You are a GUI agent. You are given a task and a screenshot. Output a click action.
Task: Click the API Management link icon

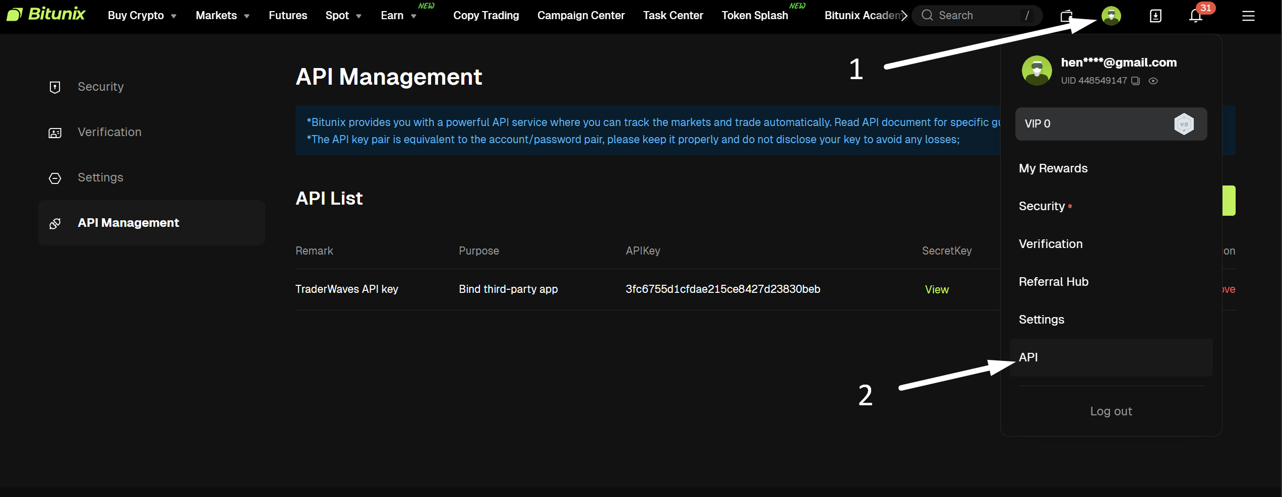pos(54,223)
